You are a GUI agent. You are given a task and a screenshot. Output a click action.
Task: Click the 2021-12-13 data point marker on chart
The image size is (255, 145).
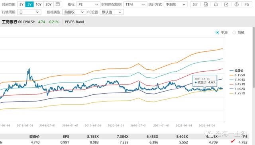point(204,90)
